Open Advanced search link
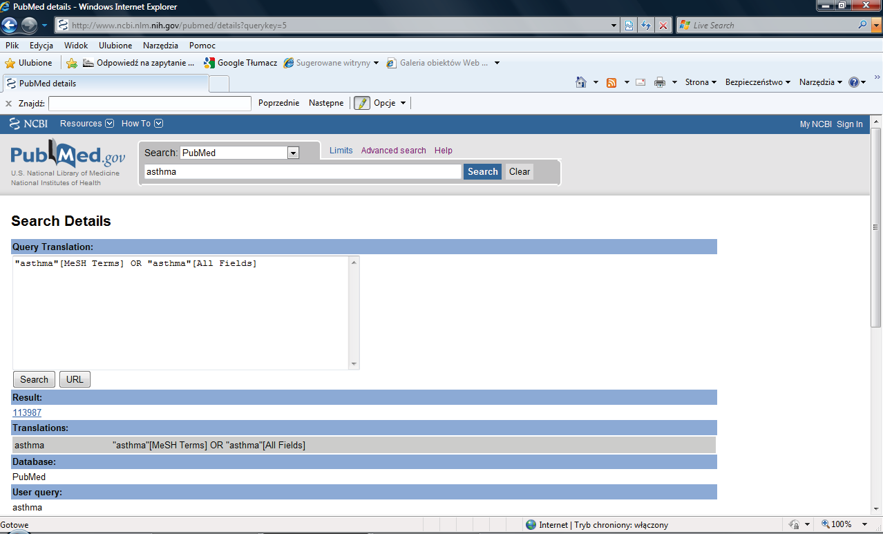 tap(394, 151)
